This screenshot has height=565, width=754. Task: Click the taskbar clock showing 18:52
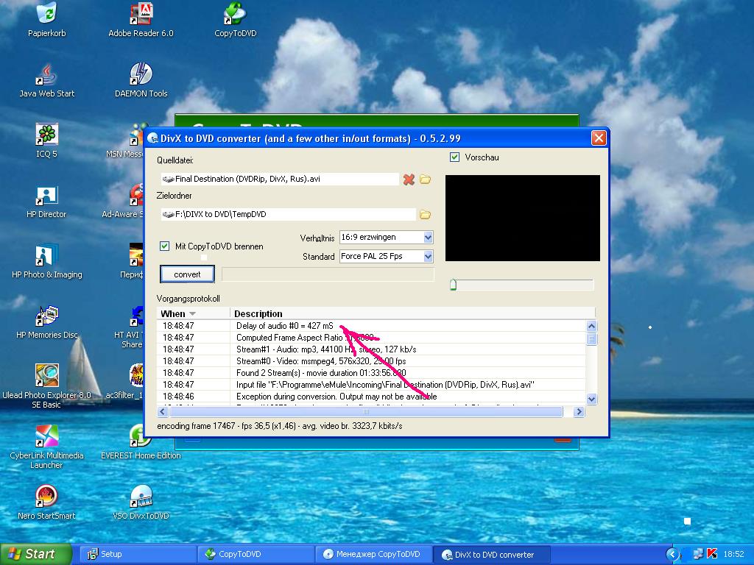733,554
